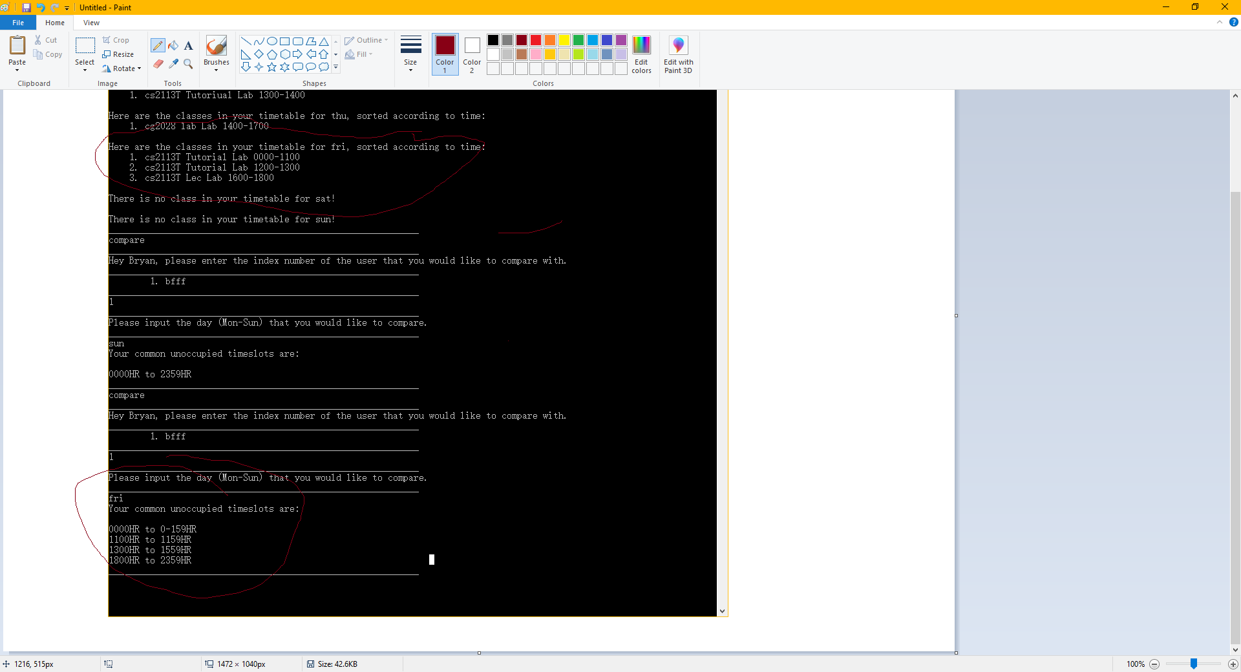Click Edit with Paint 3D

coord(678,54)
